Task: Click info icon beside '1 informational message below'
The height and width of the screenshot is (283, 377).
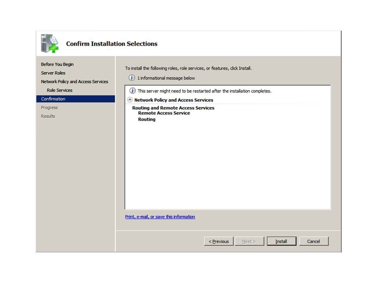Action: [x=132, y=78]
